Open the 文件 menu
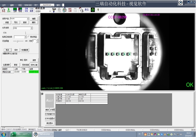This screenshot has height=137, width=196. click(4, 5)
